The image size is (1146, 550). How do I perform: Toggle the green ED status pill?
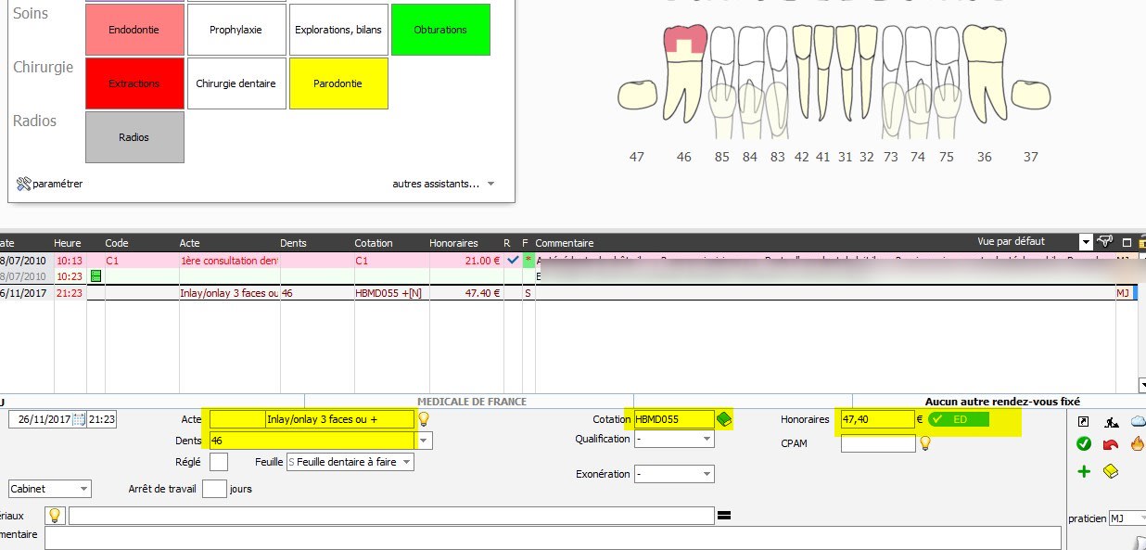[959, 419]
